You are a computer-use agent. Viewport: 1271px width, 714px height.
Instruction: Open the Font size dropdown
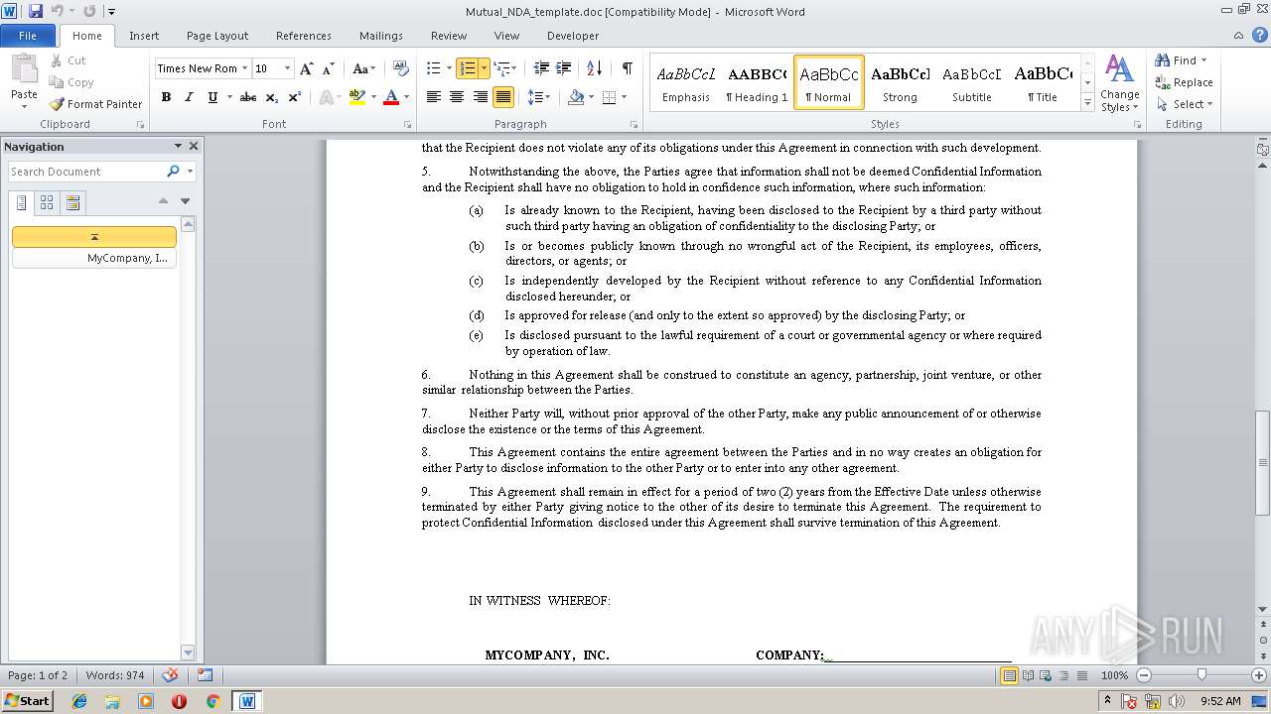point(288,68)
